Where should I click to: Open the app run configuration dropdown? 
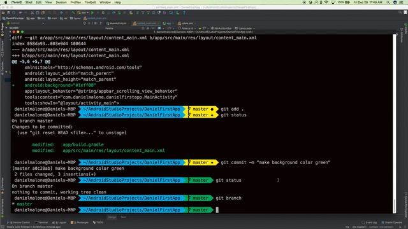click(84, 13)
